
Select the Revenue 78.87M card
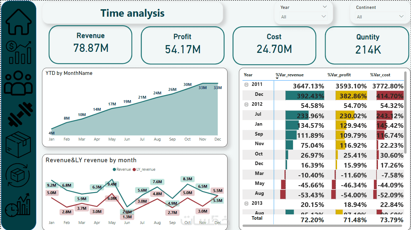point(90,44)
